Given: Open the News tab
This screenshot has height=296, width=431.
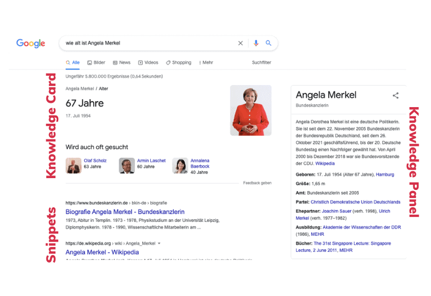Looking at the screenshot, I should point(122,62).
